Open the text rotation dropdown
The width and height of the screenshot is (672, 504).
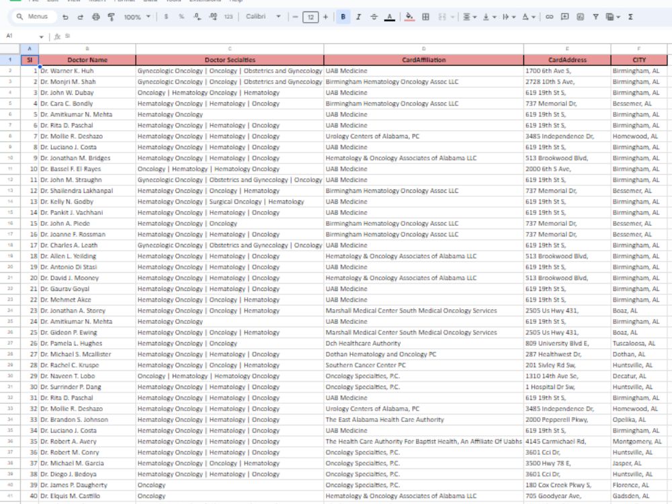click(x=528, y=17)
